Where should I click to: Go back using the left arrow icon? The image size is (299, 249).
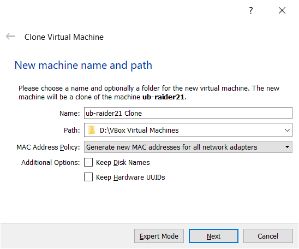pos(10,36)
